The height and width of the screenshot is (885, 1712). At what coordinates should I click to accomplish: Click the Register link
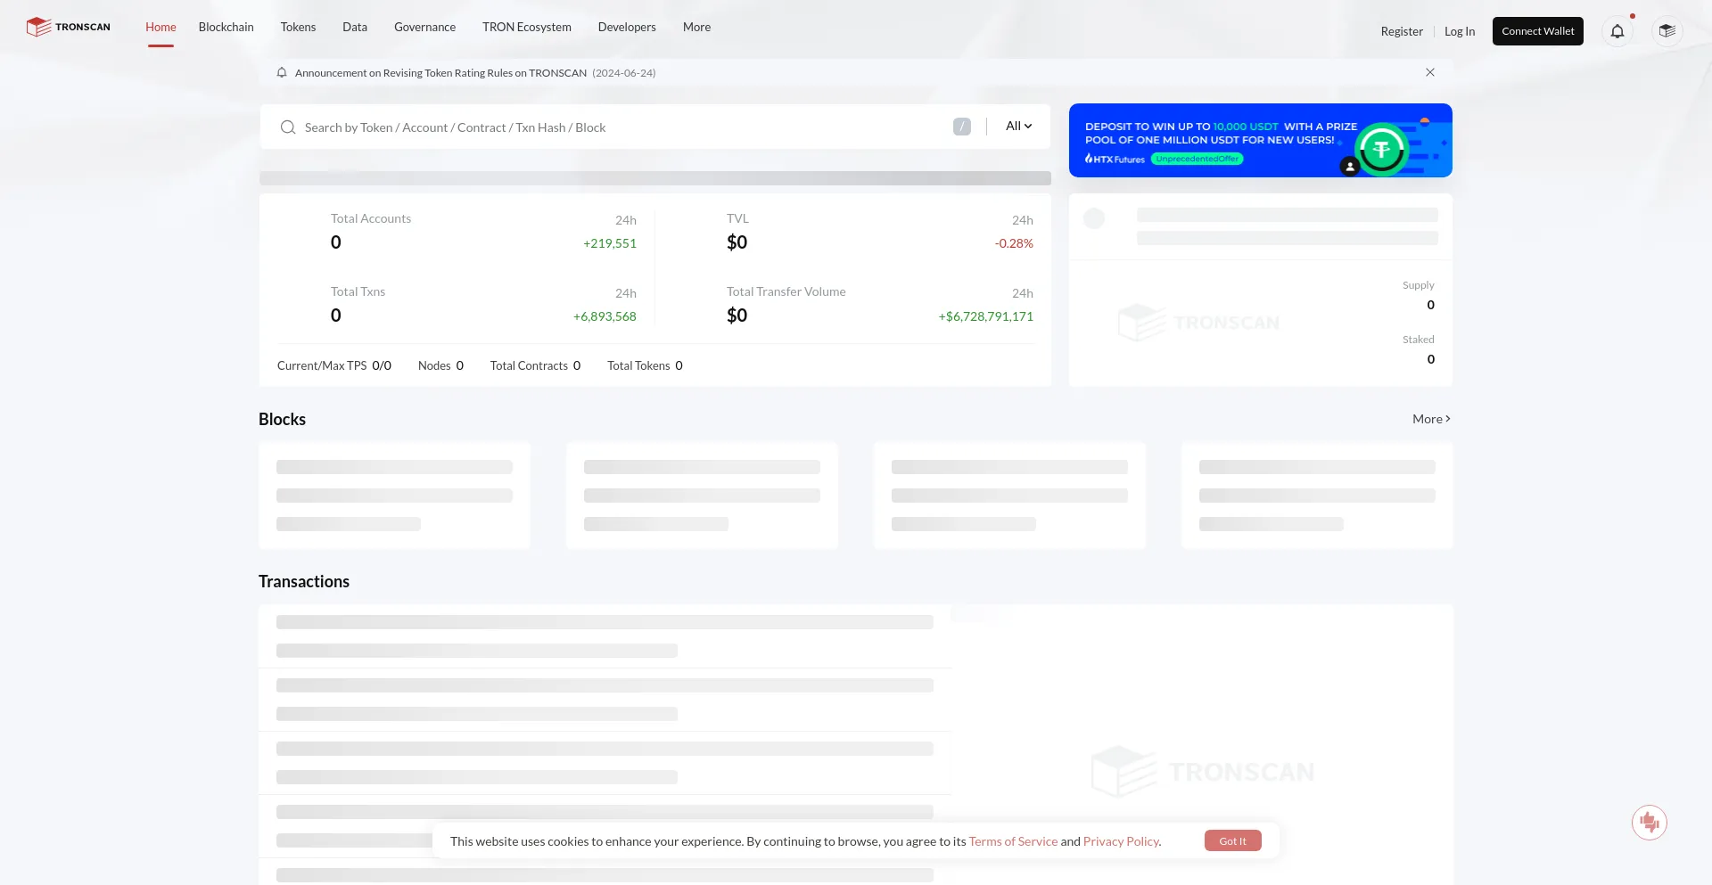pyautogui.click(x=1402, y=31)
